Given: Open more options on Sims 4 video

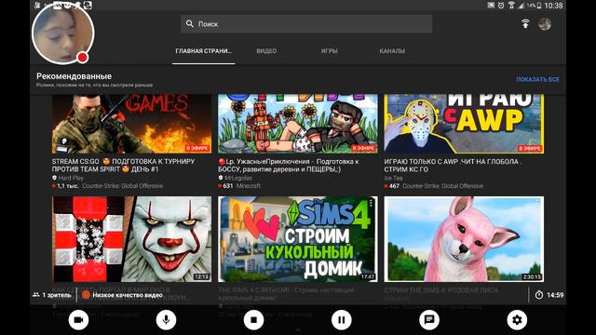Looking at the screenshot, I should 371,203.
